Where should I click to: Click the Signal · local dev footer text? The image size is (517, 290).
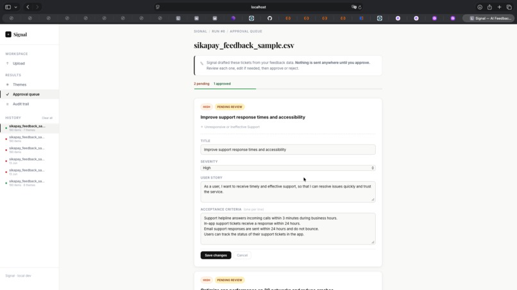pos(18,276)
